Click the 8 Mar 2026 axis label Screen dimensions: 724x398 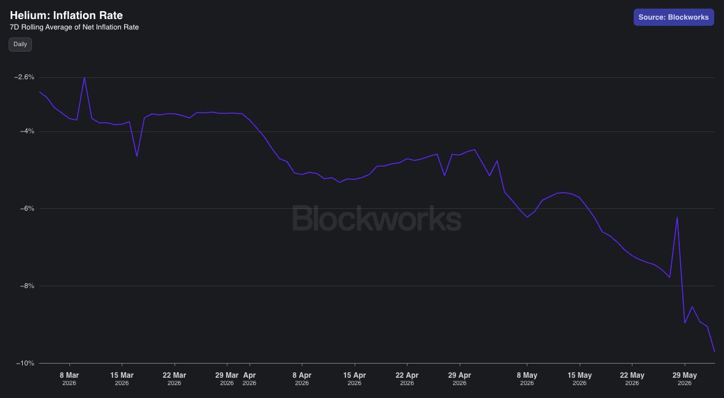[69, 379]
